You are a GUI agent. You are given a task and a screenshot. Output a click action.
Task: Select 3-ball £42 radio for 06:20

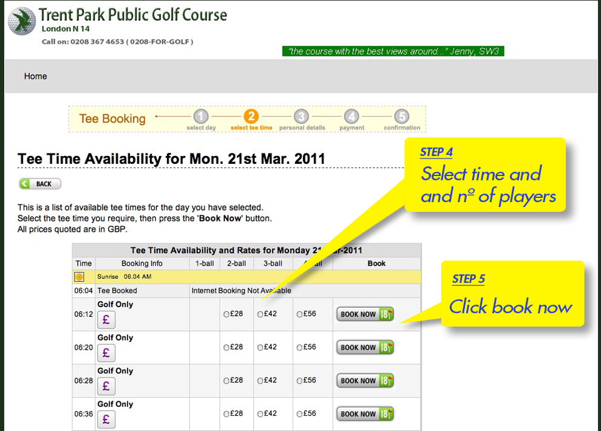(x=260, y=347)
